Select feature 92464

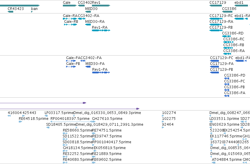pyautogui.click(x=163, y=127)
